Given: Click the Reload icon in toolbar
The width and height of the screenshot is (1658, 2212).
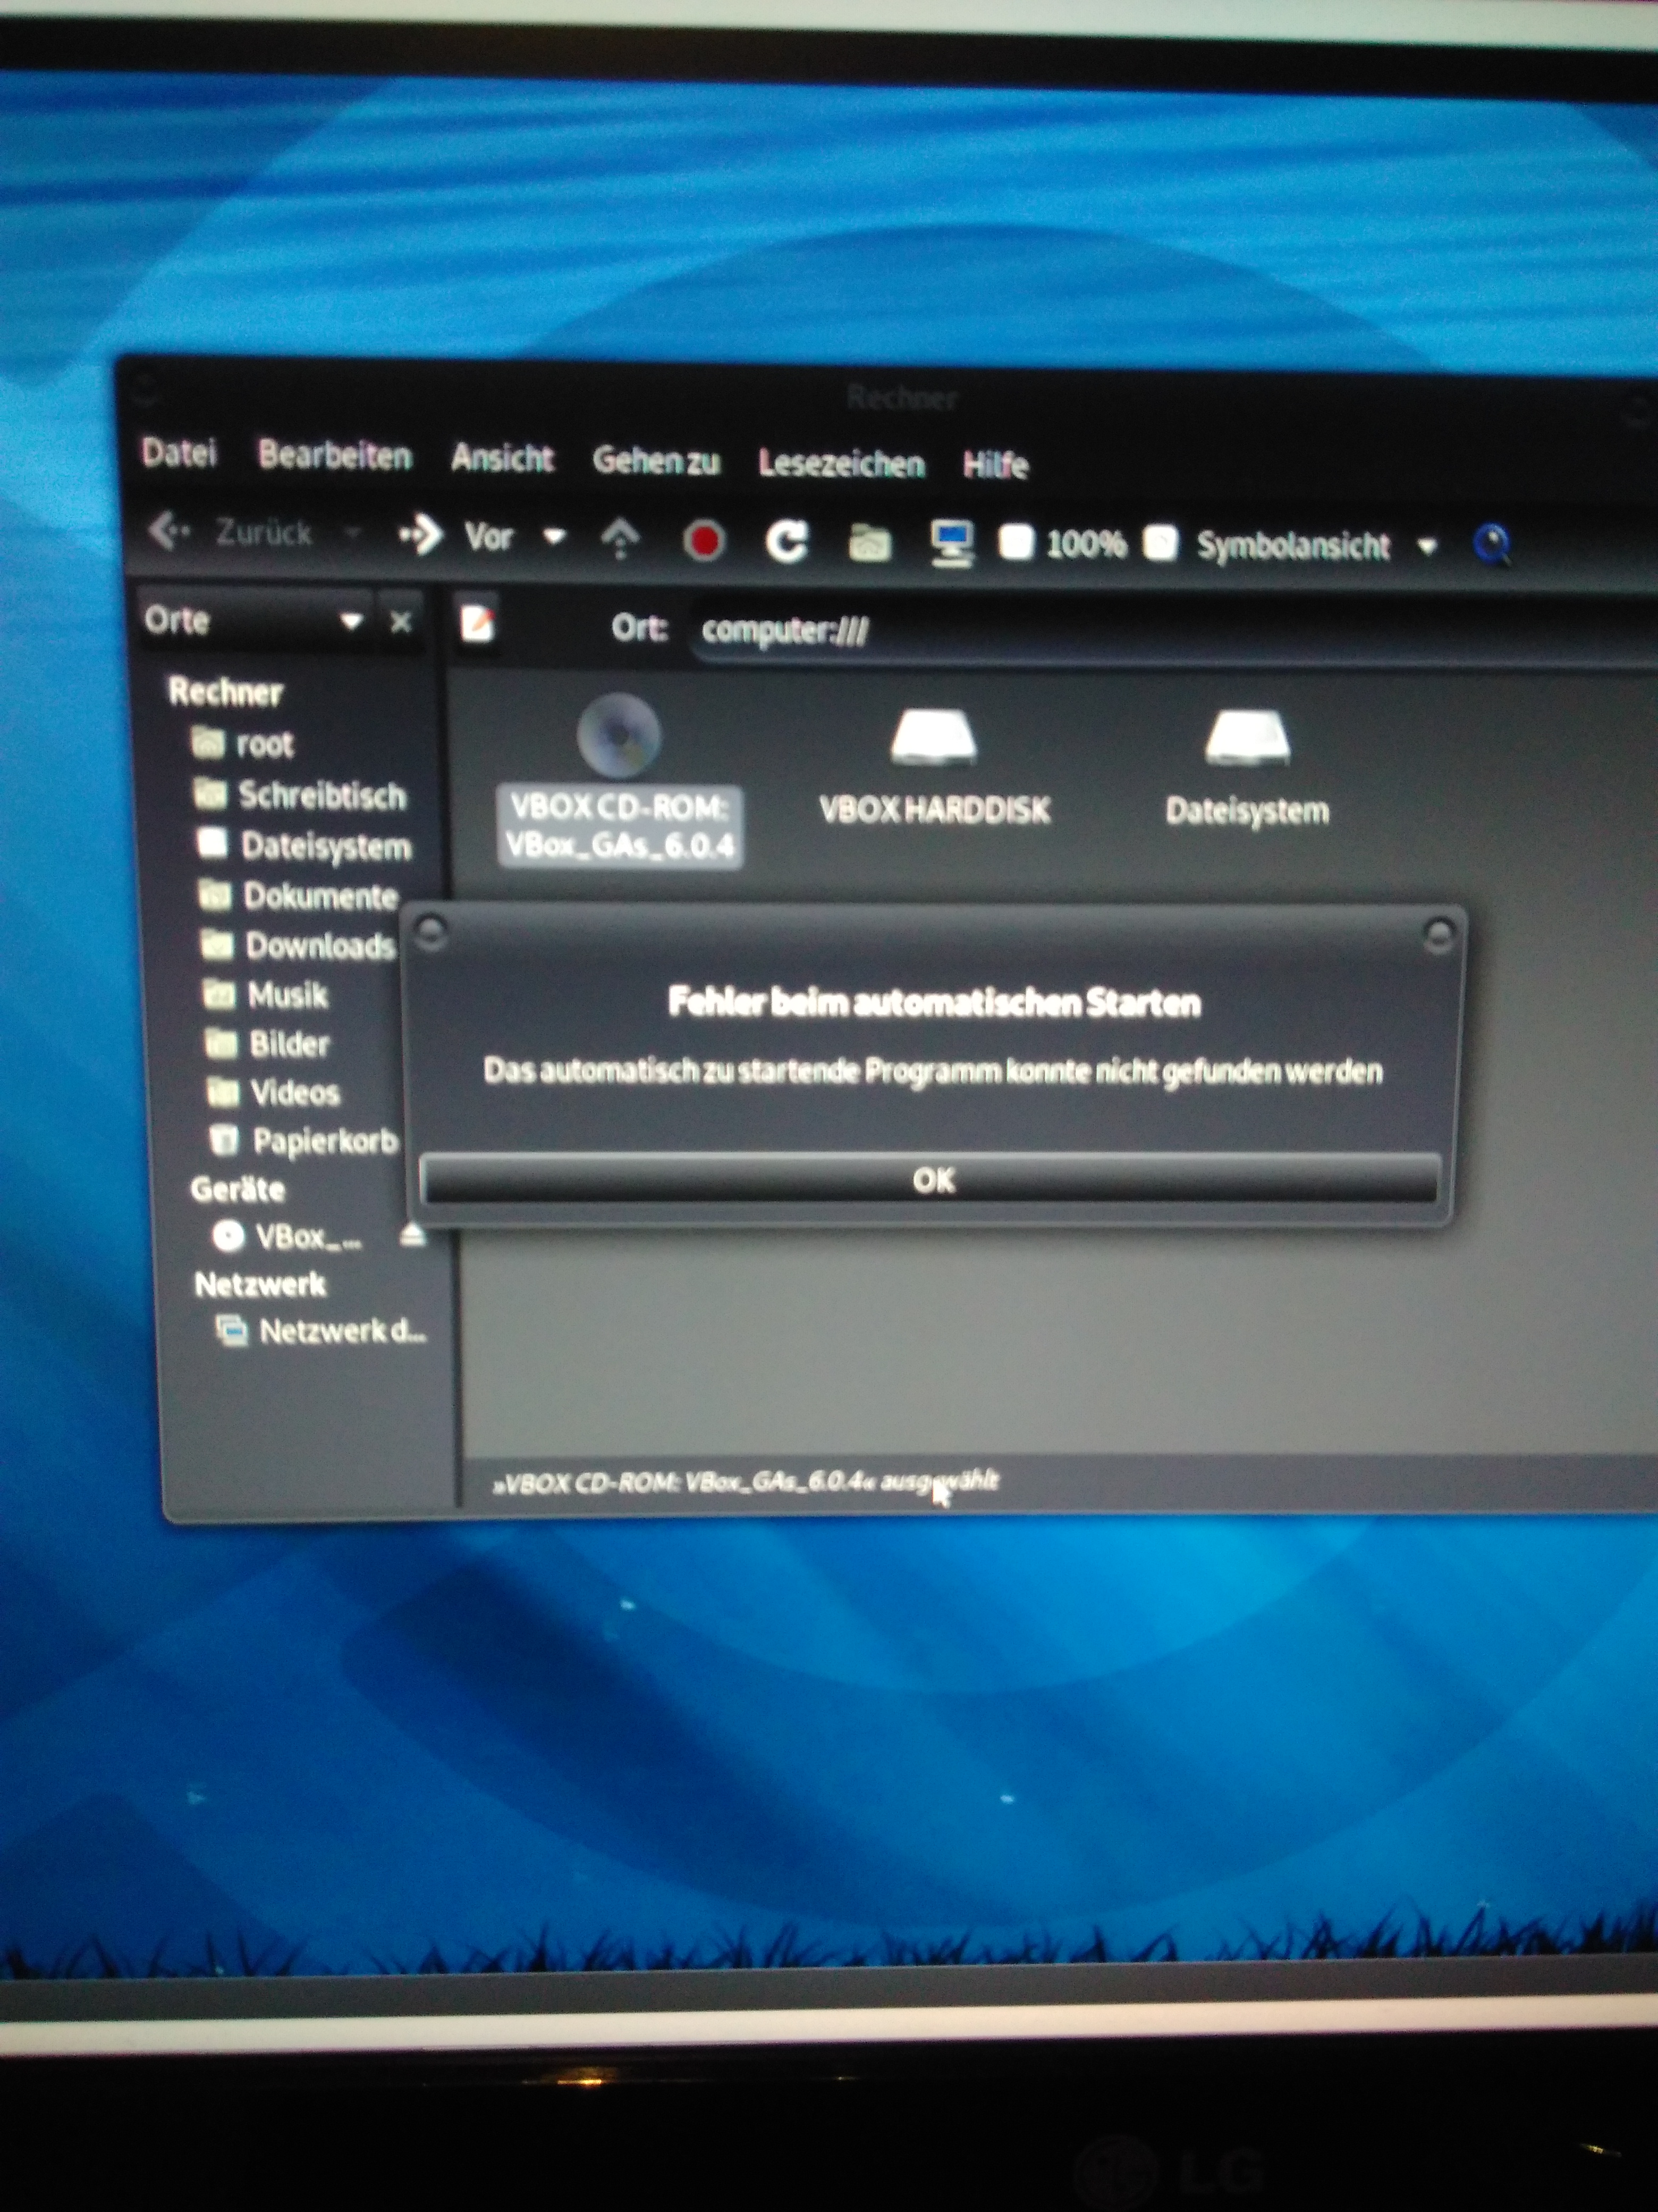Looking at the screenshot, I should [x=785, y=542].
